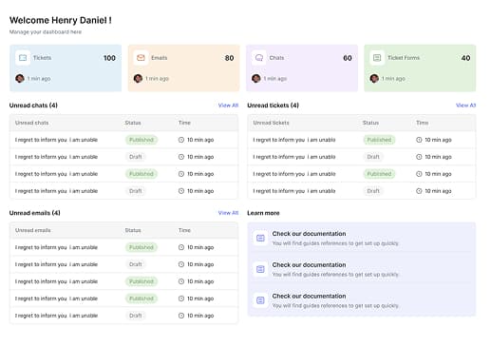Open the Chats card label
Screen dimensions: 491x347
pos(276,58)
